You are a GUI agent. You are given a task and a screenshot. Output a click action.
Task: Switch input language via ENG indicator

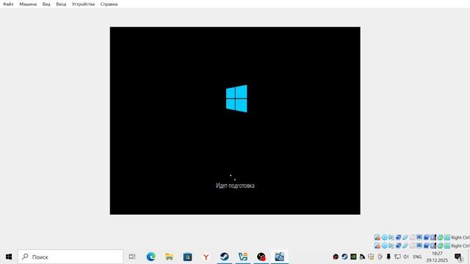pos(417,257)
